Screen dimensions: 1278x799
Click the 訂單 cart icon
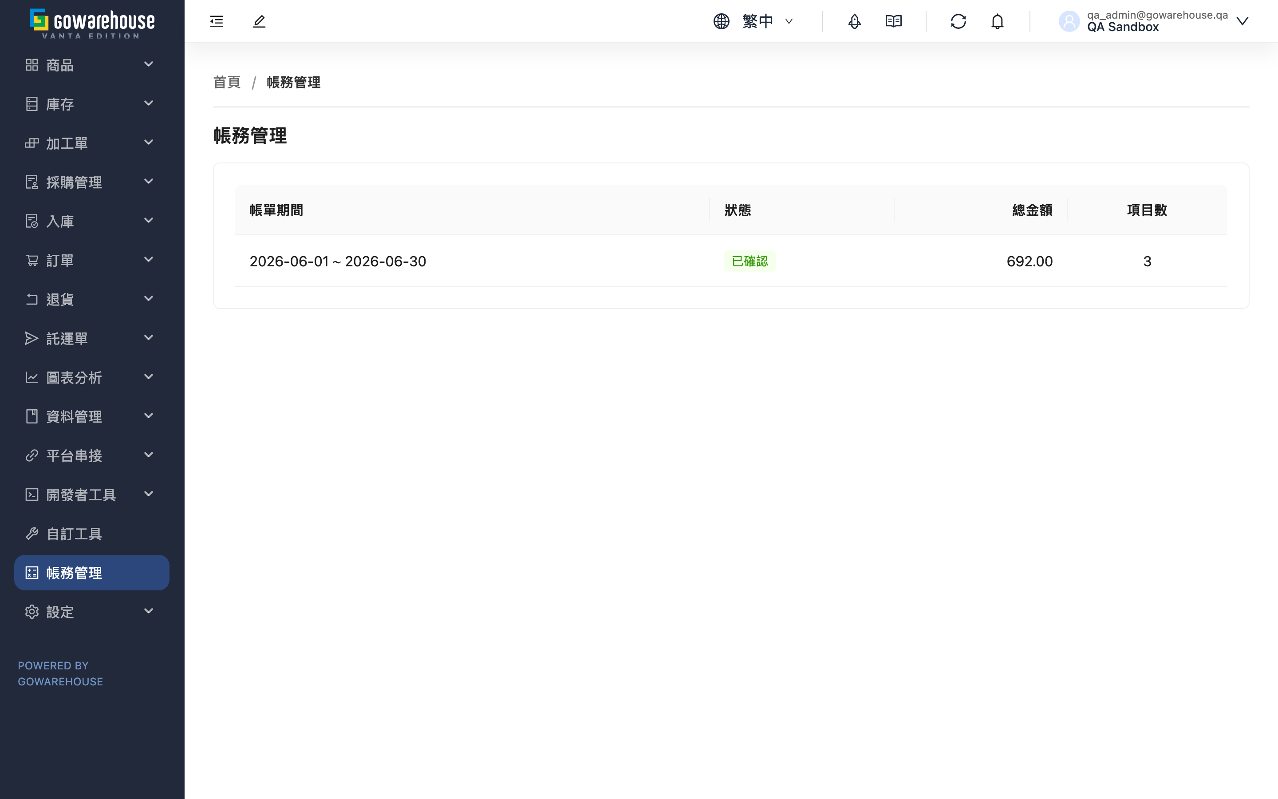[x=32, y=261]
